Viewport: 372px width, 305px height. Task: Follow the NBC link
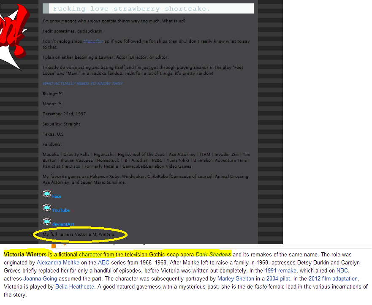342,270
